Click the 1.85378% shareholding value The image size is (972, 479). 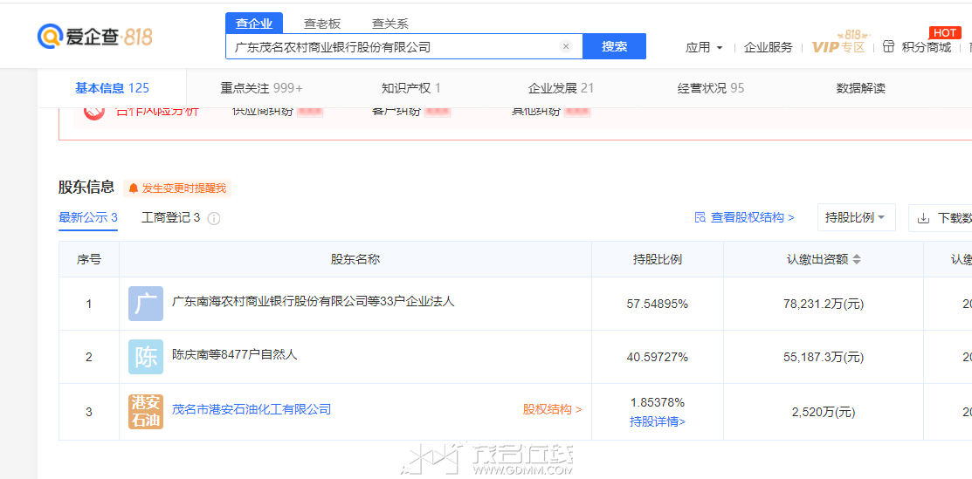point(657,401)
